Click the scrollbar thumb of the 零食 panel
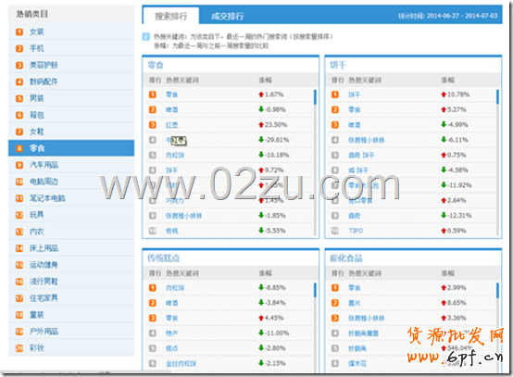Viewport: 513px width, 377px height. [315, 97]
